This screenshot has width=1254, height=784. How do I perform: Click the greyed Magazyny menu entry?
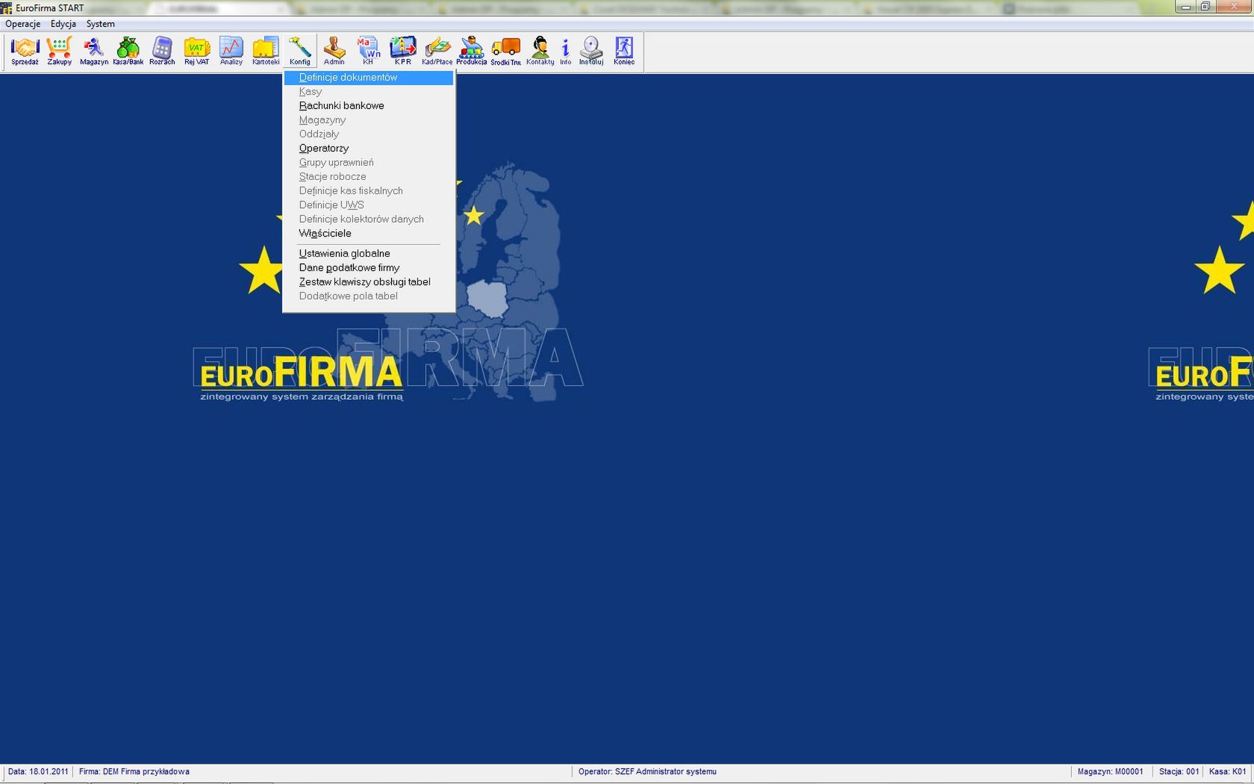(369, 120)
